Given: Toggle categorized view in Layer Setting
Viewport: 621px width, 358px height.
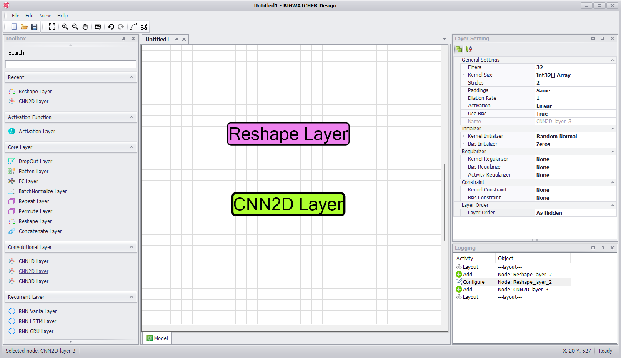Looking at the screenshot, I should pos(459,49).
